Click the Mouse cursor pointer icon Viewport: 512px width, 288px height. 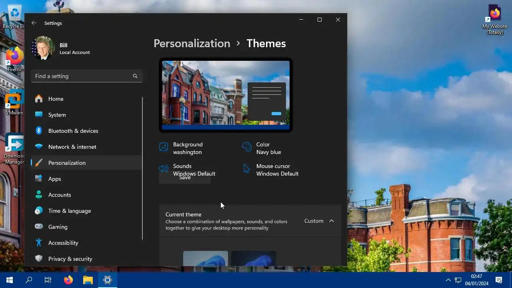point(247,168)
